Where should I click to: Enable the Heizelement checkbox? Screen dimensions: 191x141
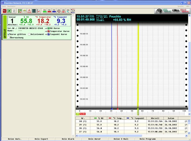point(29,34)
